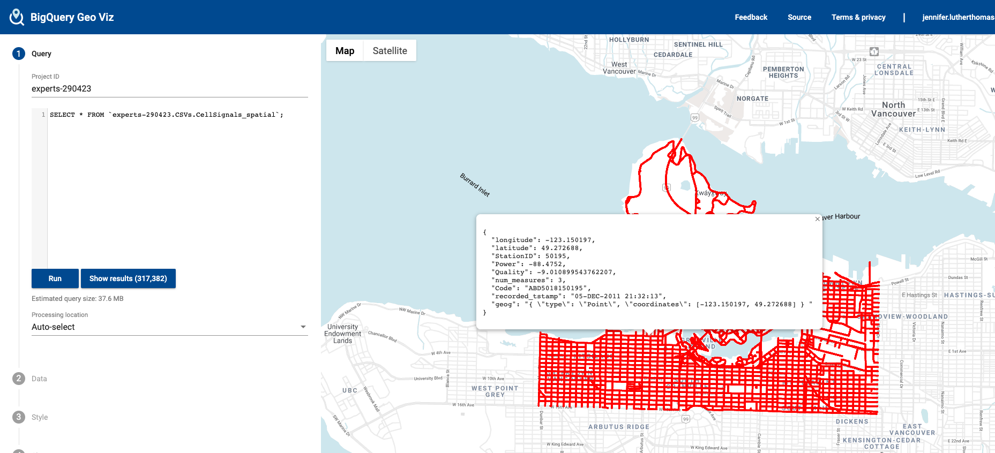
Task: Collapse the Query step heading
Action: pyautogui.click(x=41, y=54)
